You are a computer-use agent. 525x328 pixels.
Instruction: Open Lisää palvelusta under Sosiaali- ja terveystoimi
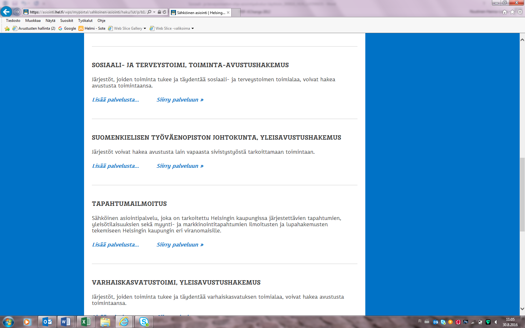point(115,100)
